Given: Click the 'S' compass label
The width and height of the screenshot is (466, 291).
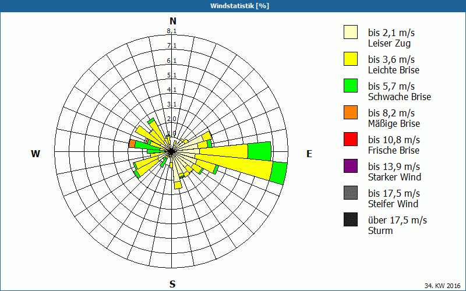Looking at the screenshot, I should 172,285.
